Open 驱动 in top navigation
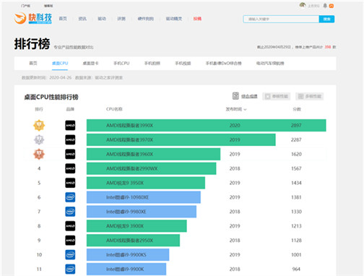This screenshot has height=276, width=364. coord(102,19)
